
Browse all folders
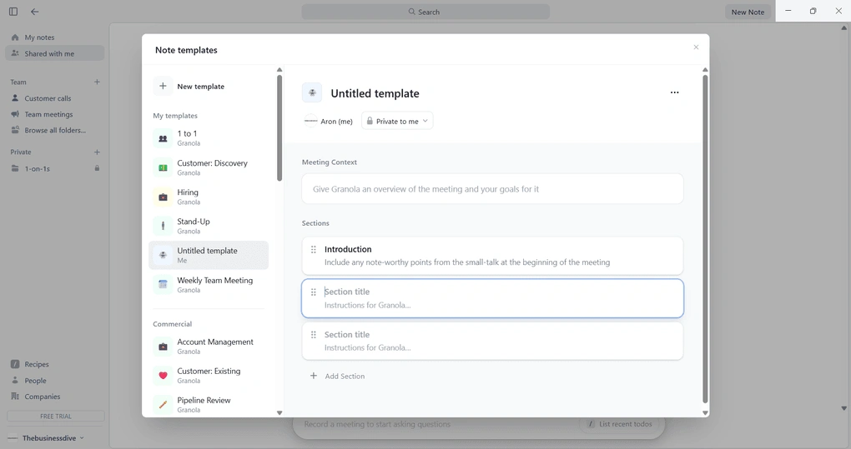point(54,130)
